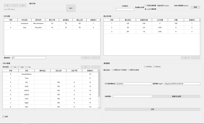The height and width of the screenshot is (124, 204).
Task: Focus the 采集周期 input field
Action: (132, 96)
